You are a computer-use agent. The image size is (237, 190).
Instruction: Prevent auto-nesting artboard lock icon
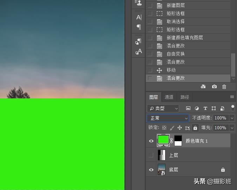click(x=188, y=128)
